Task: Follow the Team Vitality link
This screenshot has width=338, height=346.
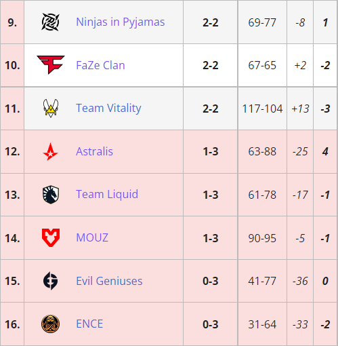Action: pyautogui.click(x=108, y=109)
